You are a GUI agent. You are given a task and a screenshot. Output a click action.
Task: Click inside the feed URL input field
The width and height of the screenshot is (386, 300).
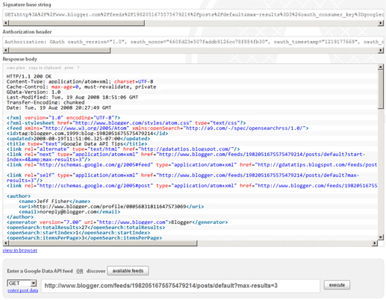tap(181, 286)
